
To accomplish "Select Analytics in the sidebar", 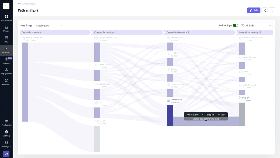I will coord(6,50).
